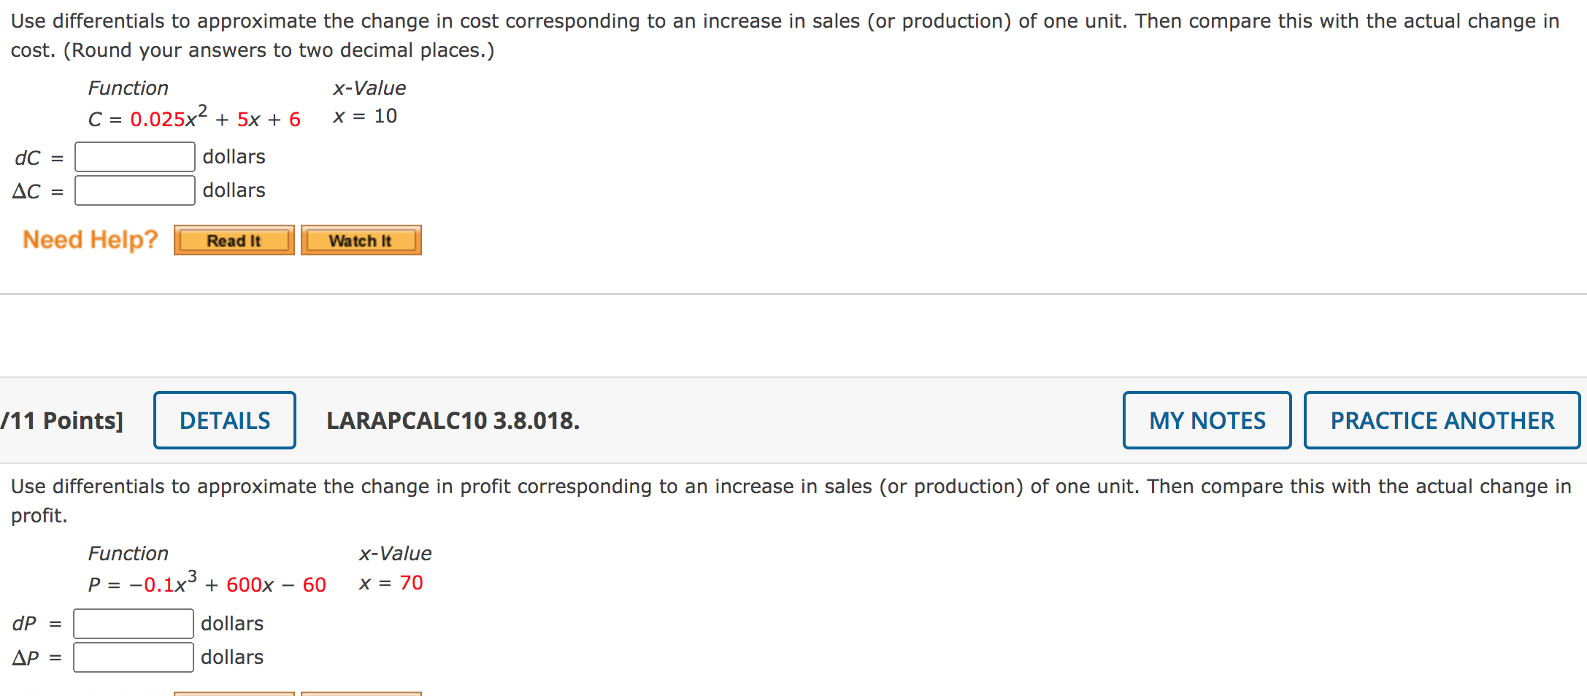
Task: Click inside the ΔC answer field
Action: (x=134, y=190)
